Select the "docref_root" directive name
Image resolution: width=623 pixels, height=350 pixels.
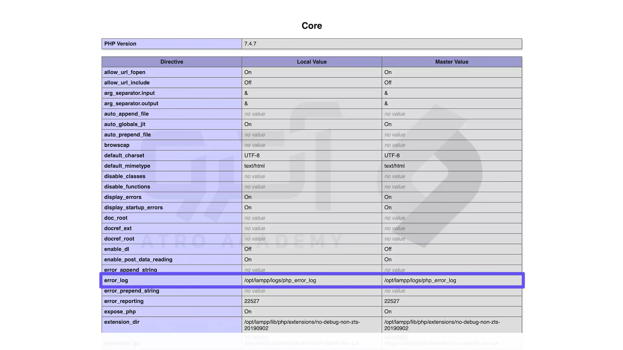pyautogui.click(x=119, y=239)
